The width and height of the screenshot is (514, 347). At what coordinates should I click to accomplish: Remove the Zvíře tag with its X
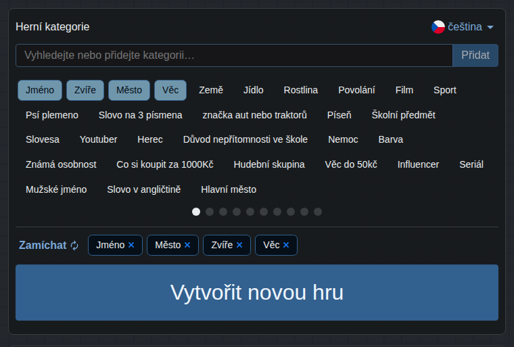pos(239,245)
